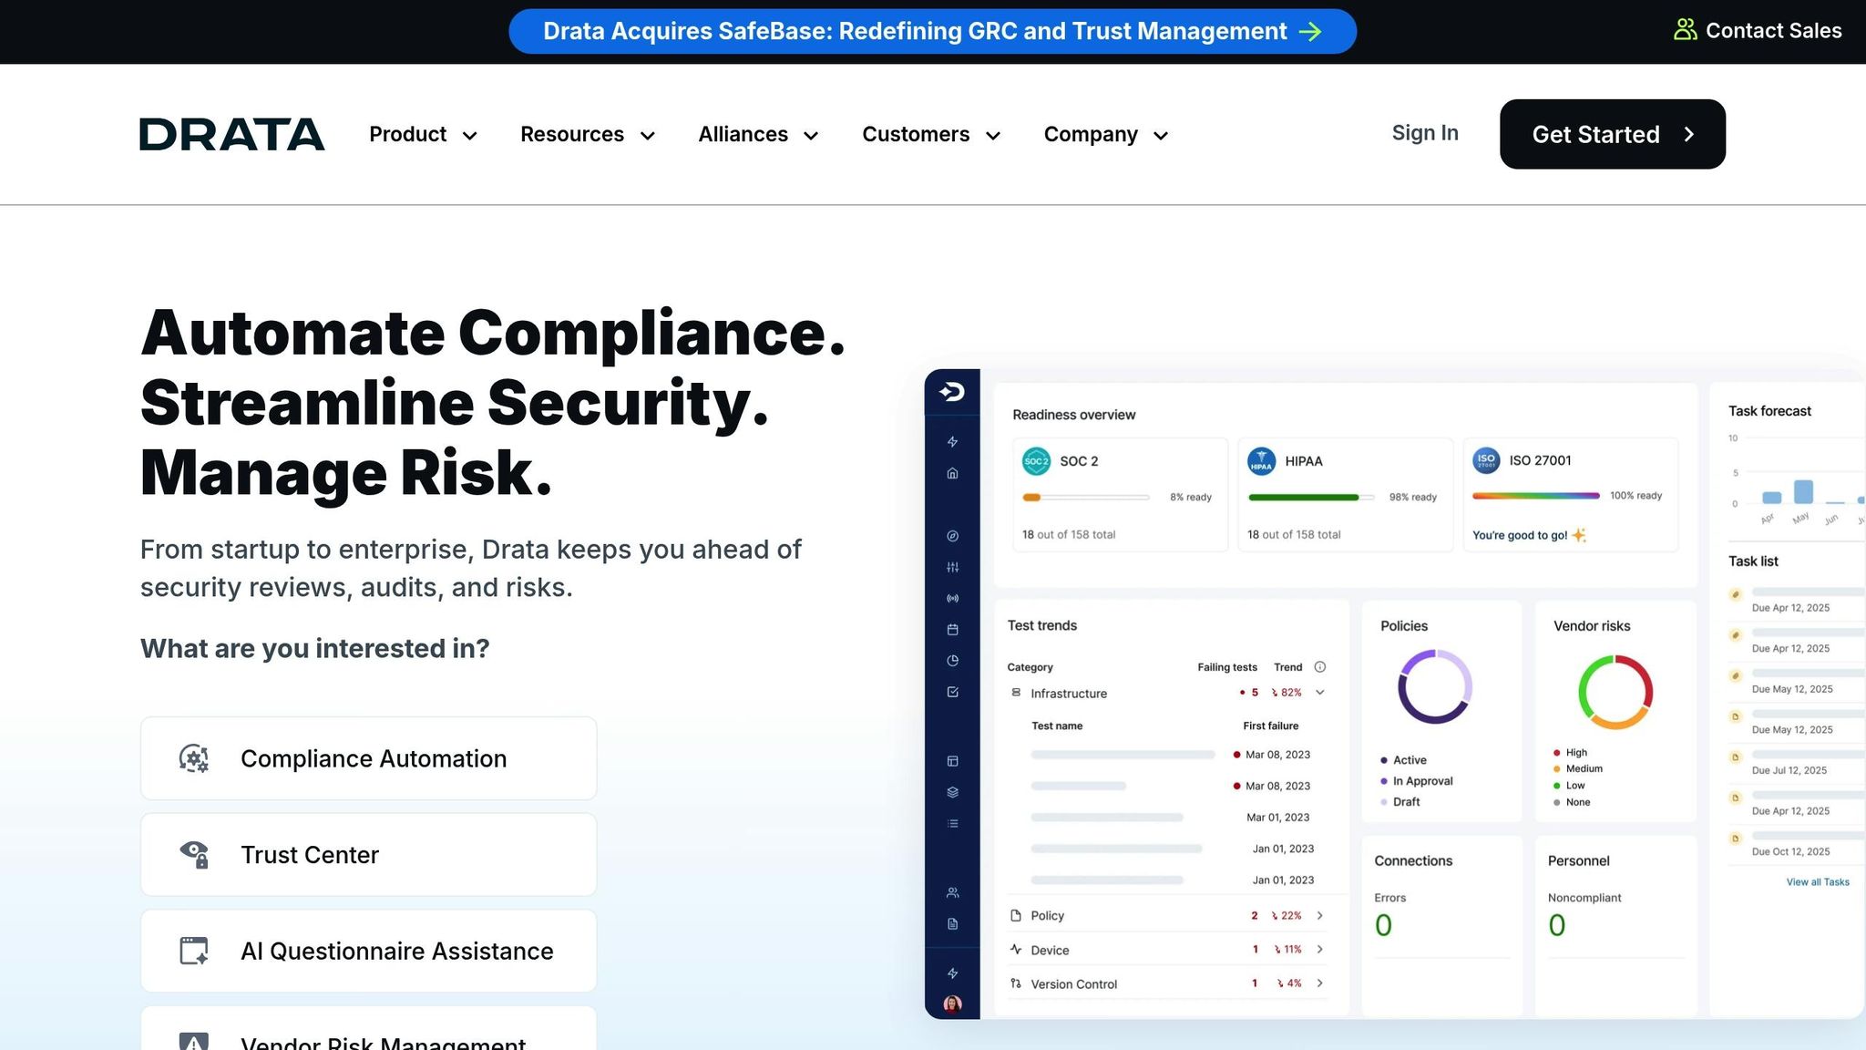Click the Get Started button
Viewport: 1866px width, 1050px height.
coord(1612,134)
